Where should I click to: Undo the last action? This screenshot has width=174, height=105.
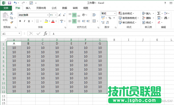15,3
